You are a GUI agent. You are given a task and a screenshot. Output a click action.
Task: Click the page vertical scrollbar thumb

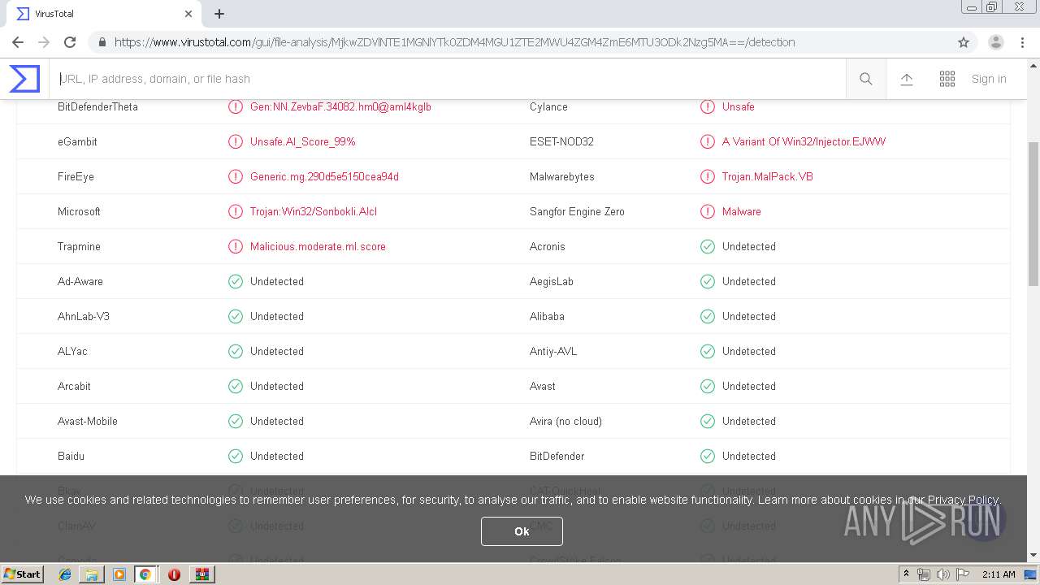coord(1033,214)
